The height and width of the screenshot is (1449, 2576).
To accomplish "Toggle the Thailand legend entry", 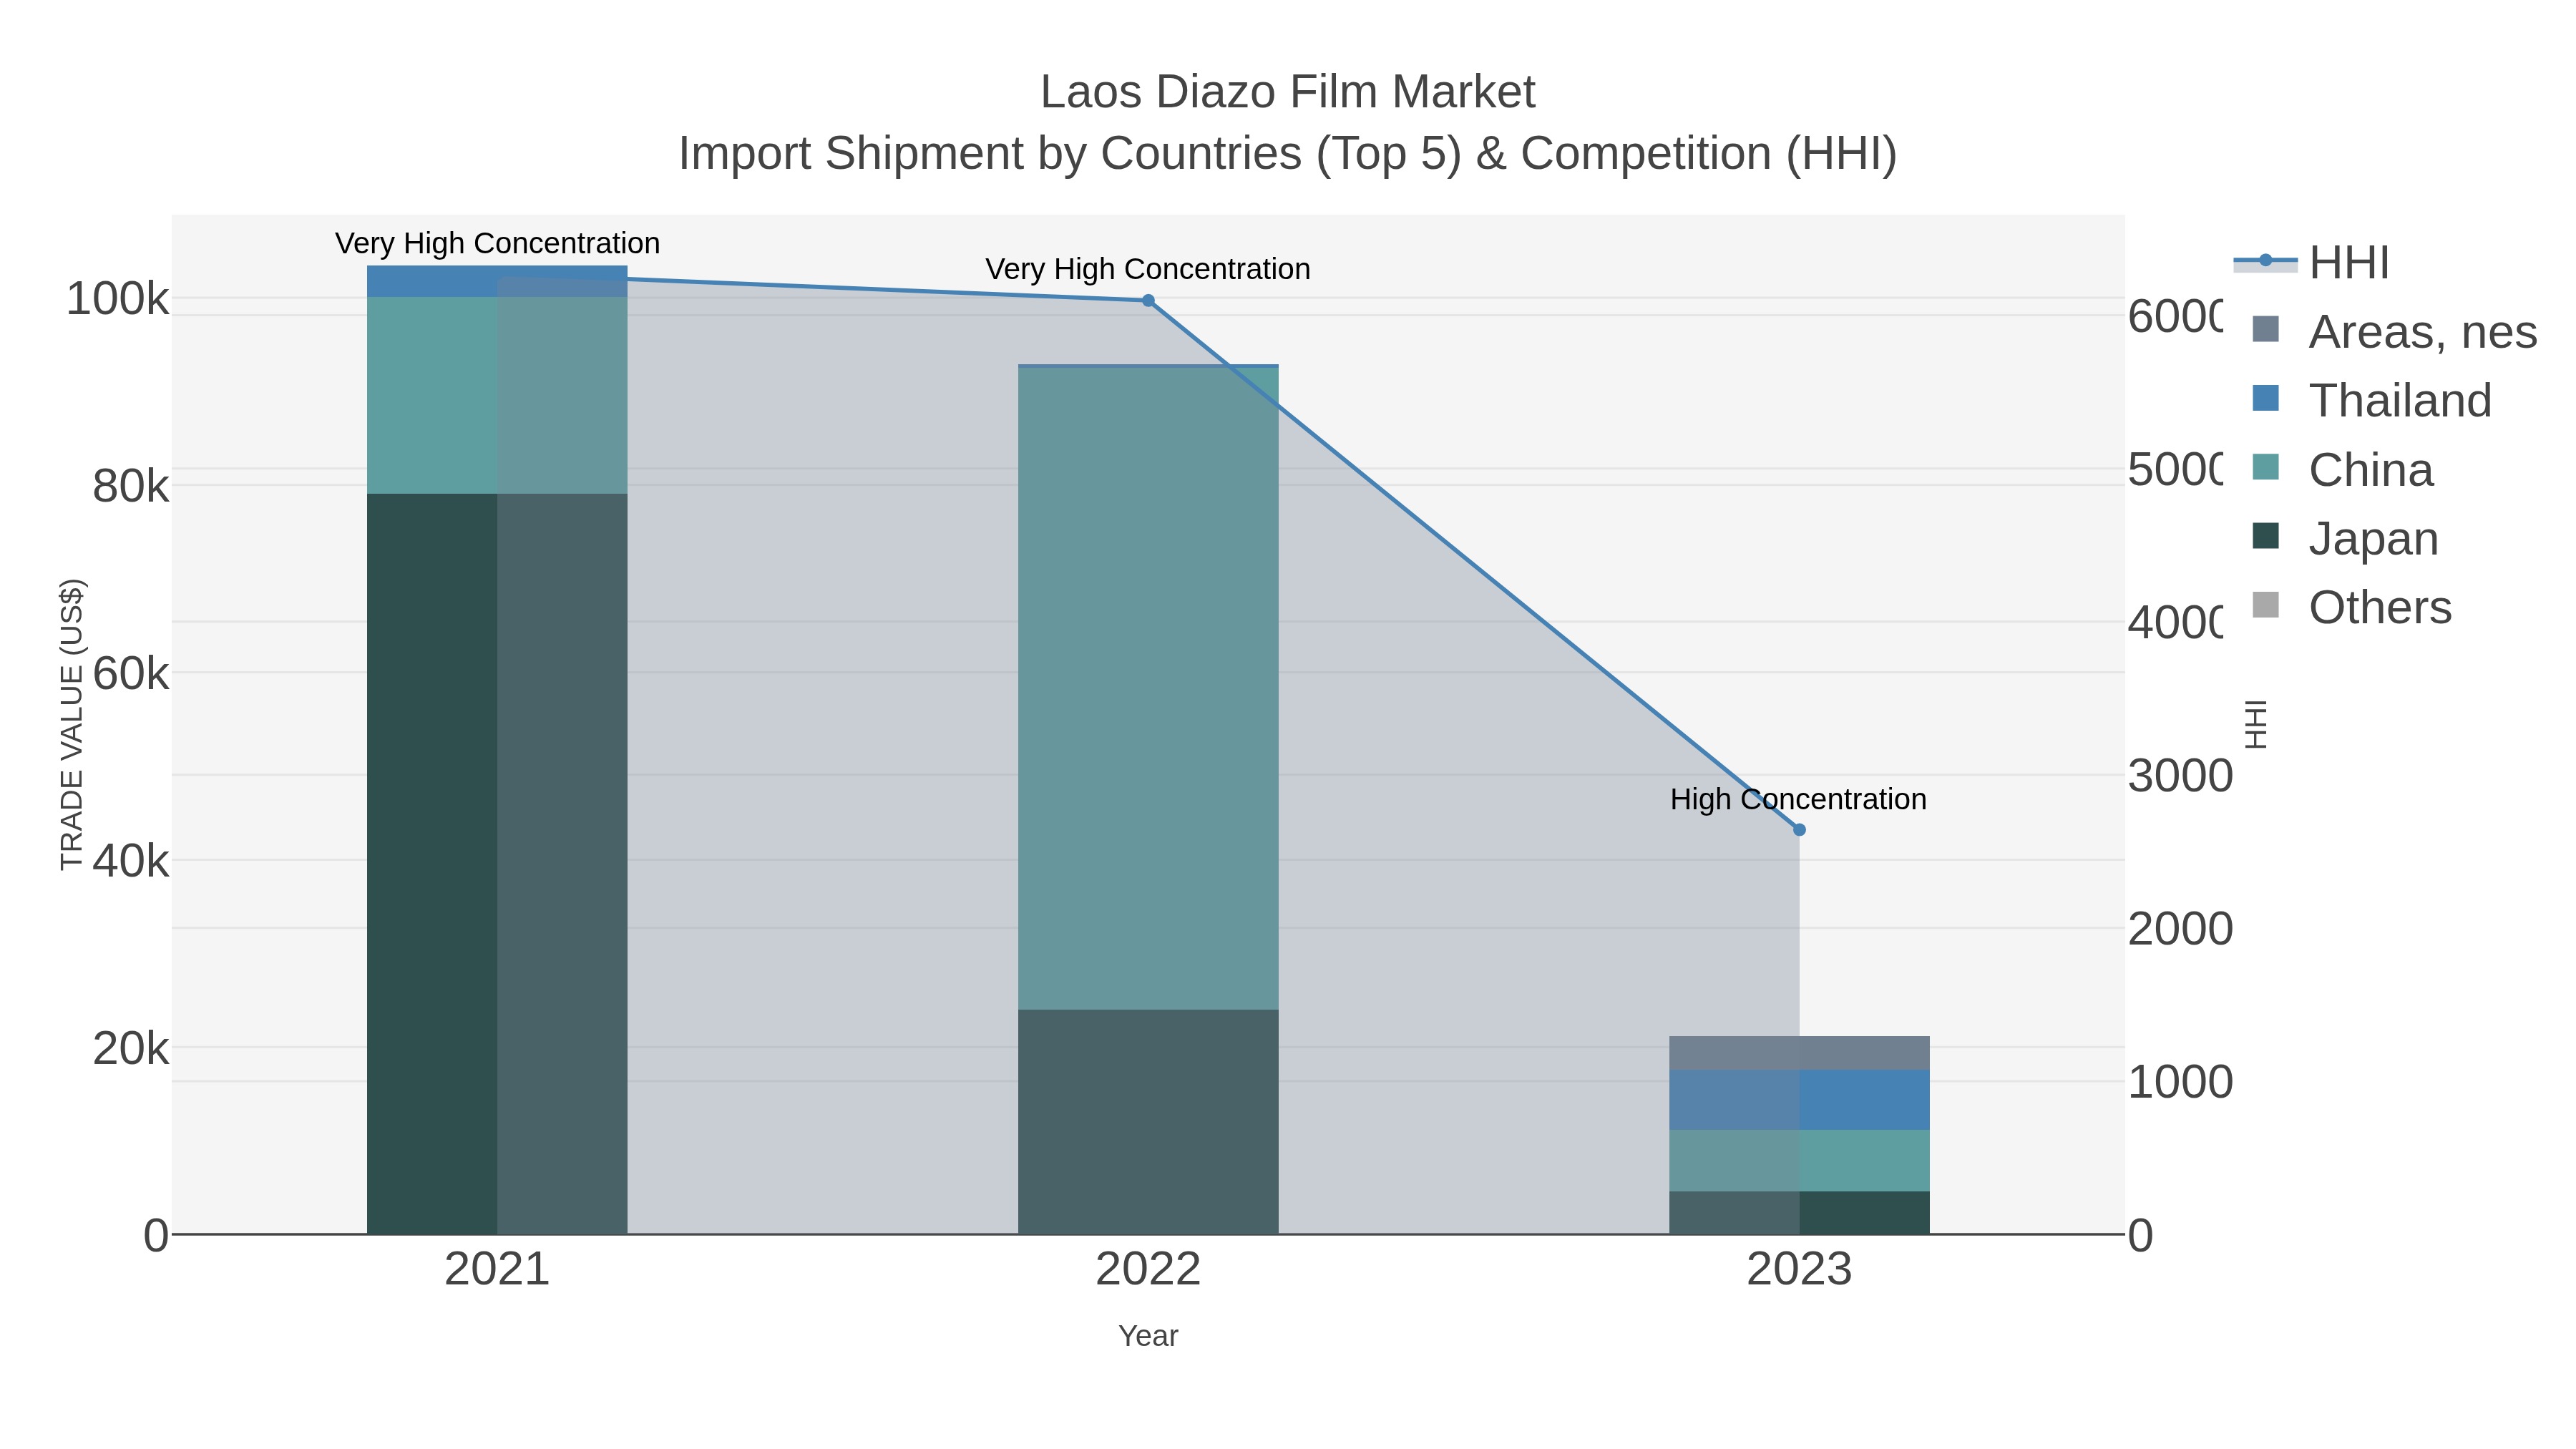I will coord(2371,400).
